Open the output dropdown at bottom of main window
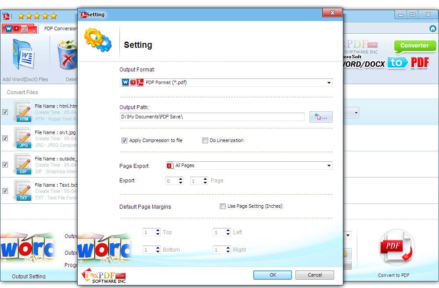The width and height of the screenshot is (439, 288). point(348,235)
